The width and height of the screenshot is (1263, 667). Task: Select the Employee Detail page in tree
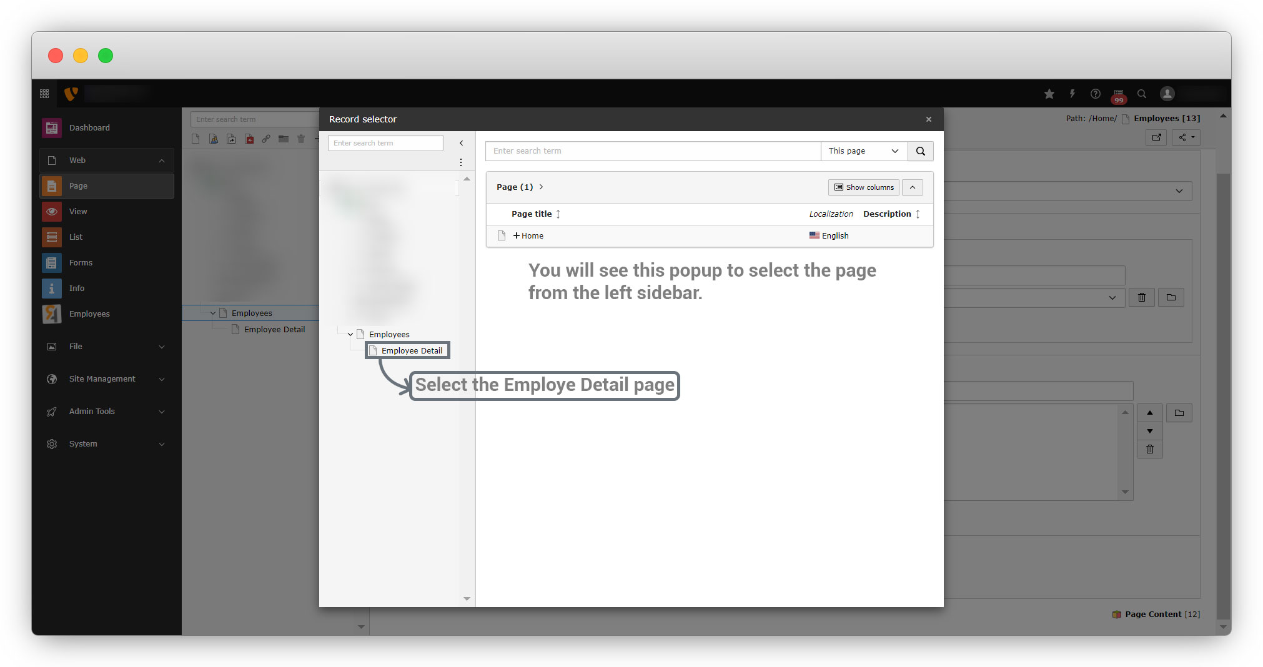[x=412, y=350]
